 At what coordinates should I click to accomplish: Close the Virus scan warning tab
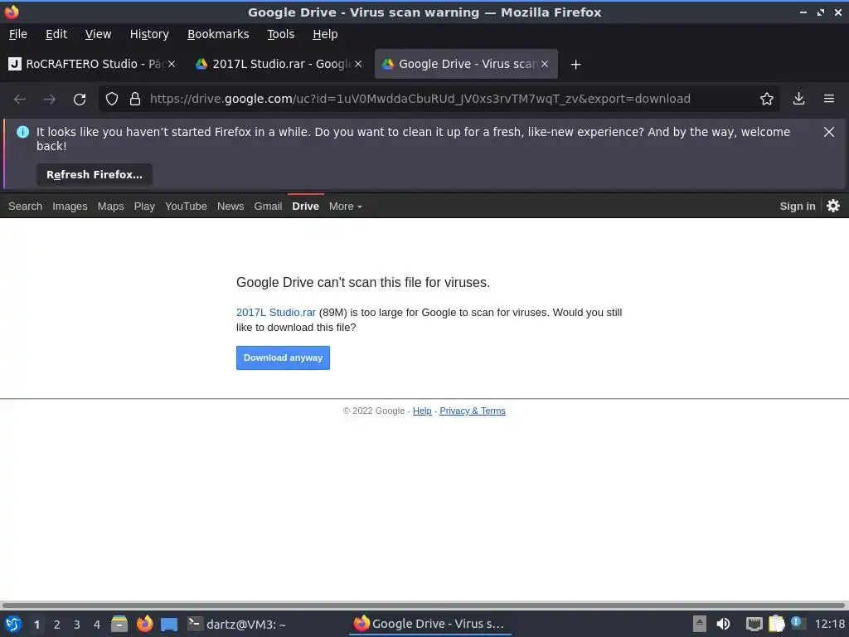tap(545, 64)
